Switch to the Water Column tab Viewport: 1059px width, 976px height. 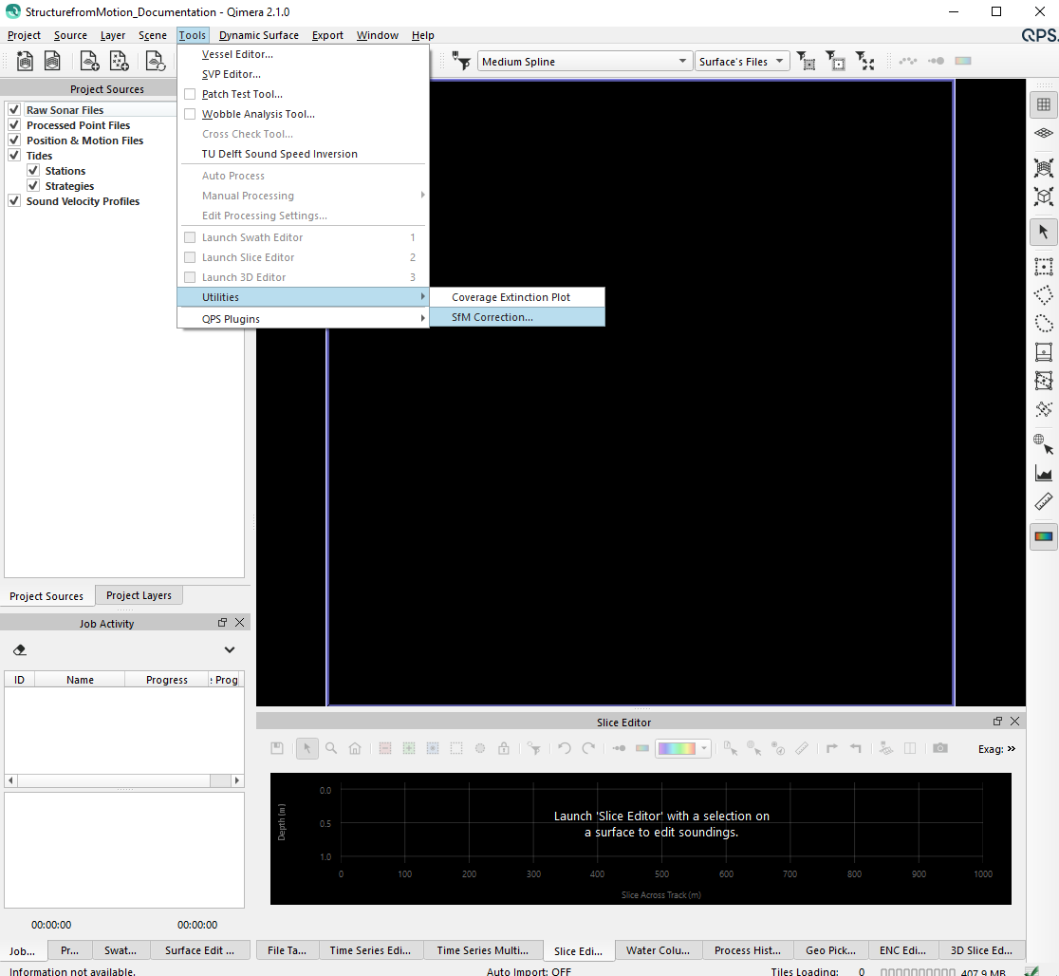coord(659,950)
